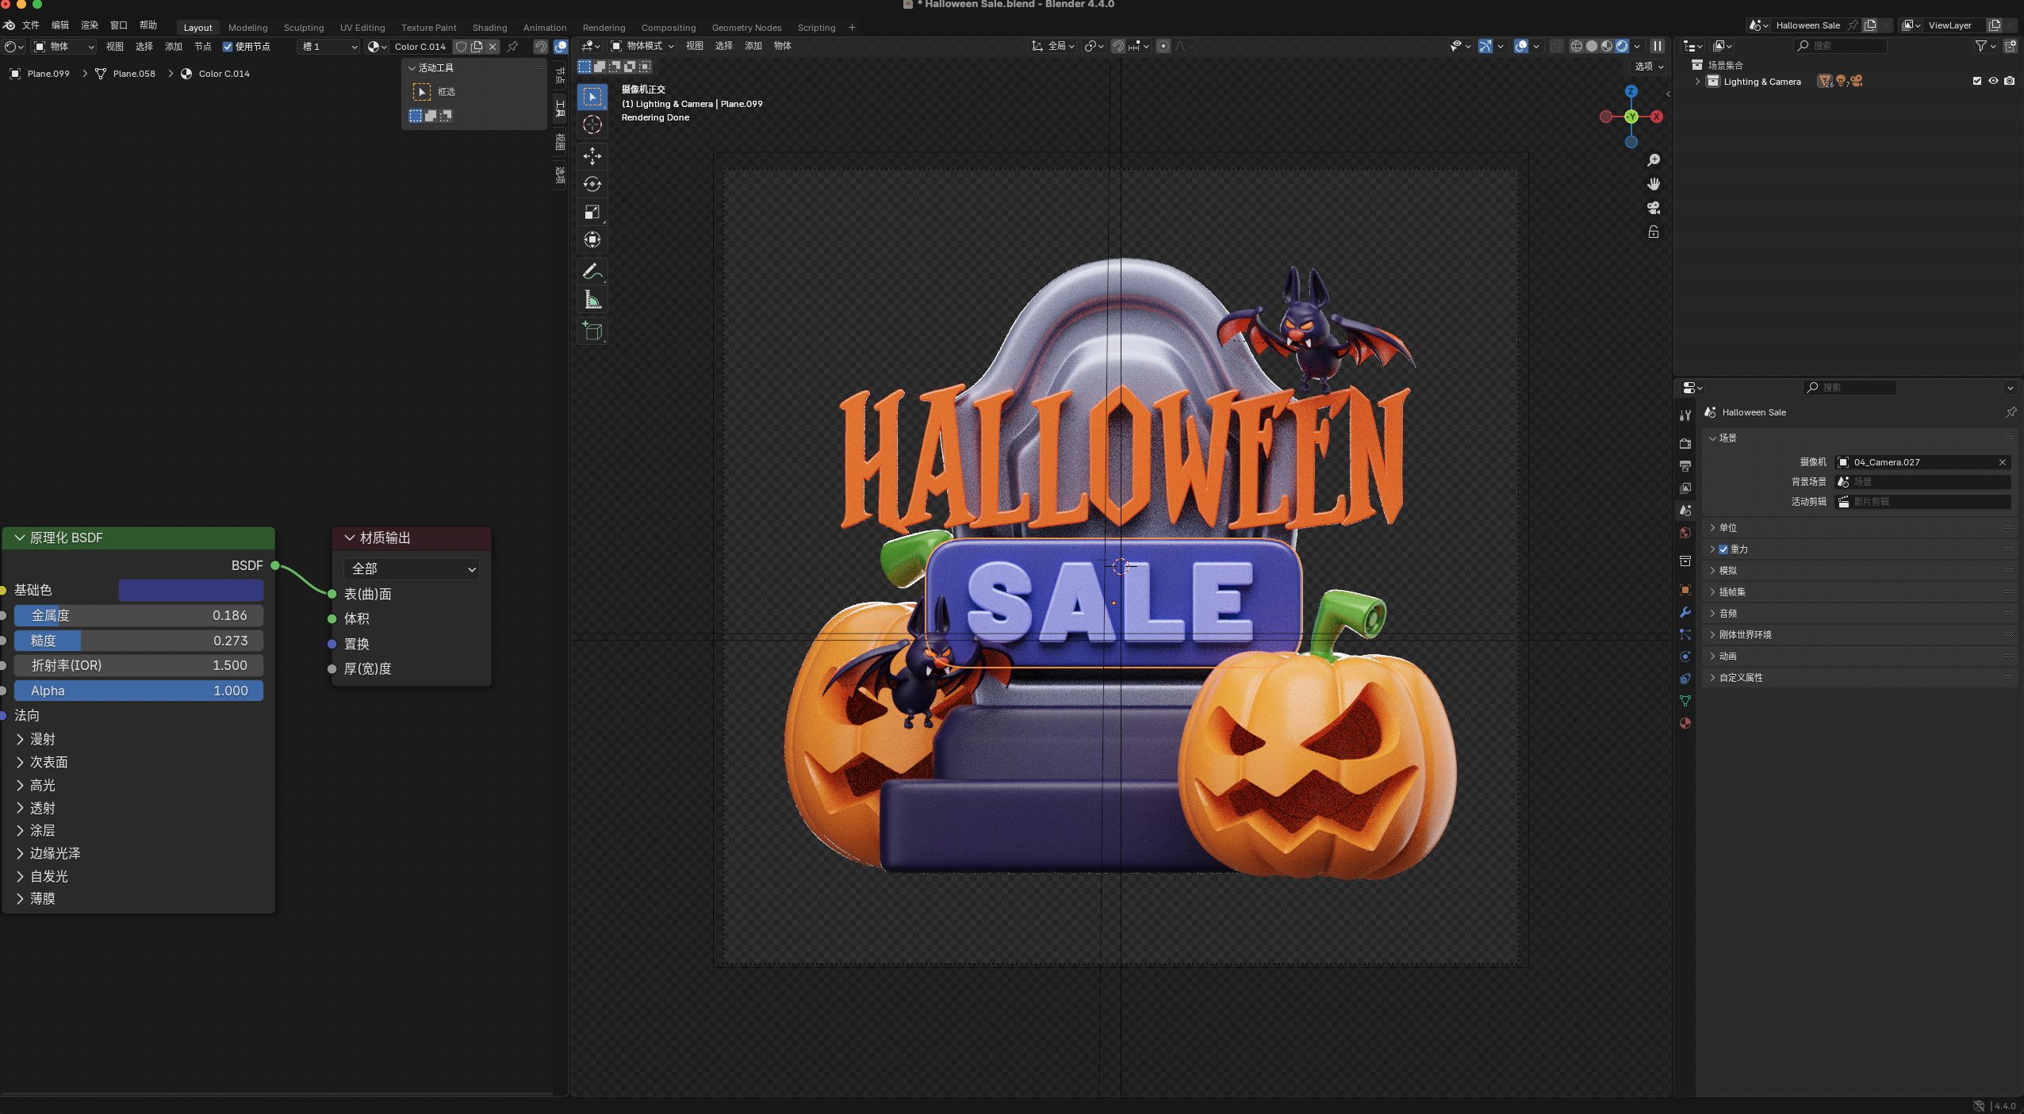
Task: Switch to the Shading workspace tab
Action: pos(489,28)
